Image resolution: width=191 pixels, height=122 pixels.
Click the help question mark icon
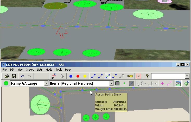[147, 76]
